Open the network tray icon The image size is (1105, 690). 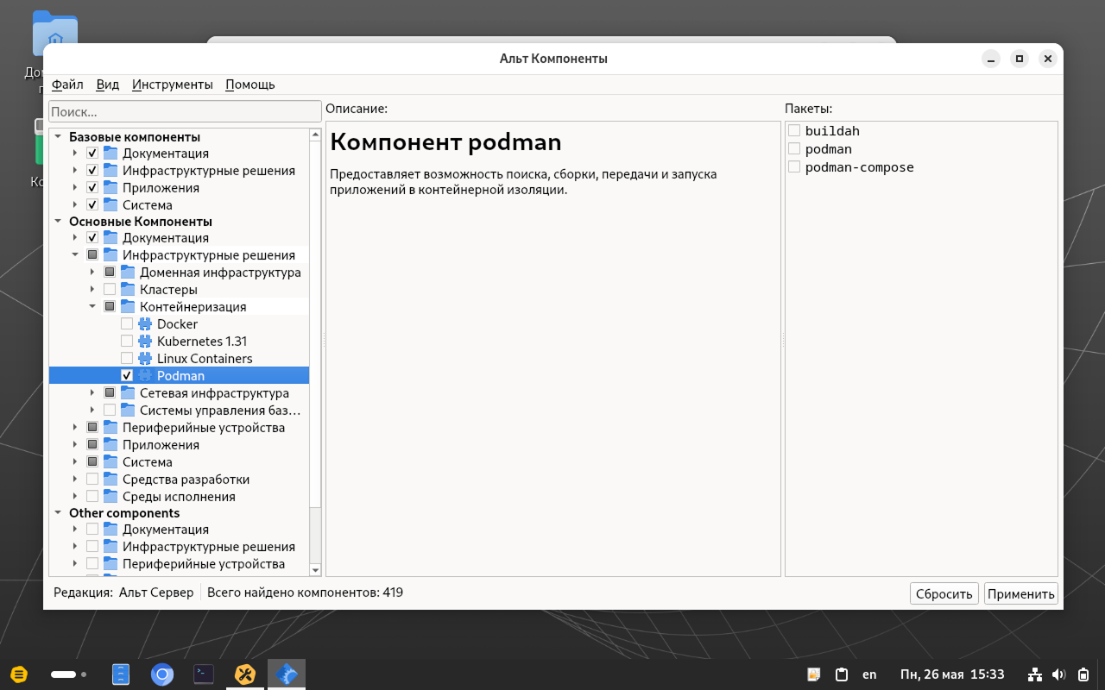click(x=1035, y=674)
